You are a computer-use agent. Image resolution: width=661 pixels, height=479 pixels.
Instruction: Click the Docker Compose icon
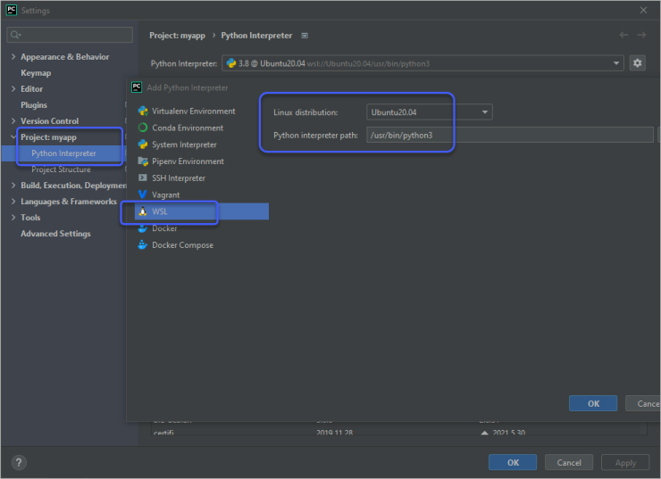coord(143,244)
